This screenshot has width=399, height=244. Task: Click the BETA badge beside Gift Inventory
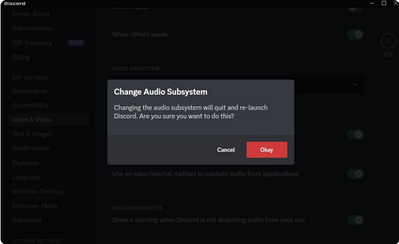pos(76,43)
